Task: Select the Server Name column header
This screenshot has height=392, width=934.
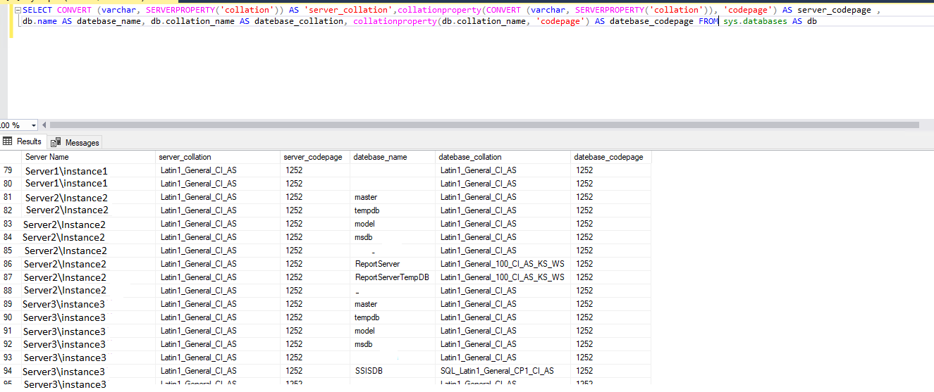Action: [x=89, y=157]
